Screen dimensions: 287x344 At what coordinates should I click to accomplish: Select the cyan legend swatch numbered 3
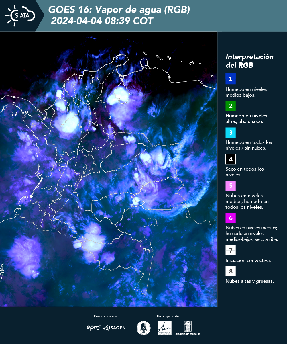point(231,132)
